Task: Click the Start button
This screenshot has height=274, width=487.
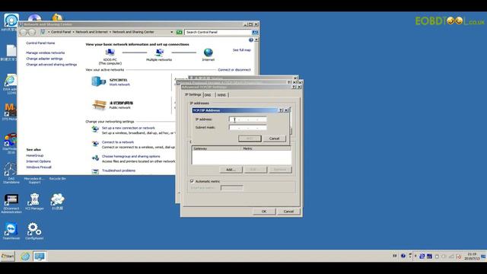Action: 8,256
